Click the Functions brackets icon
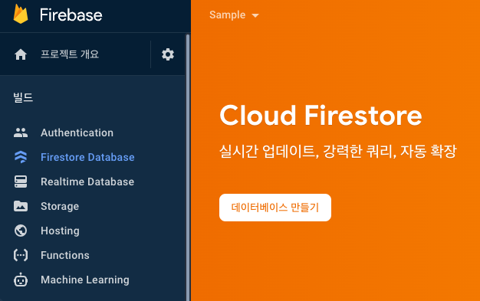The image size is (480, 301). click(x=21, y=255)
